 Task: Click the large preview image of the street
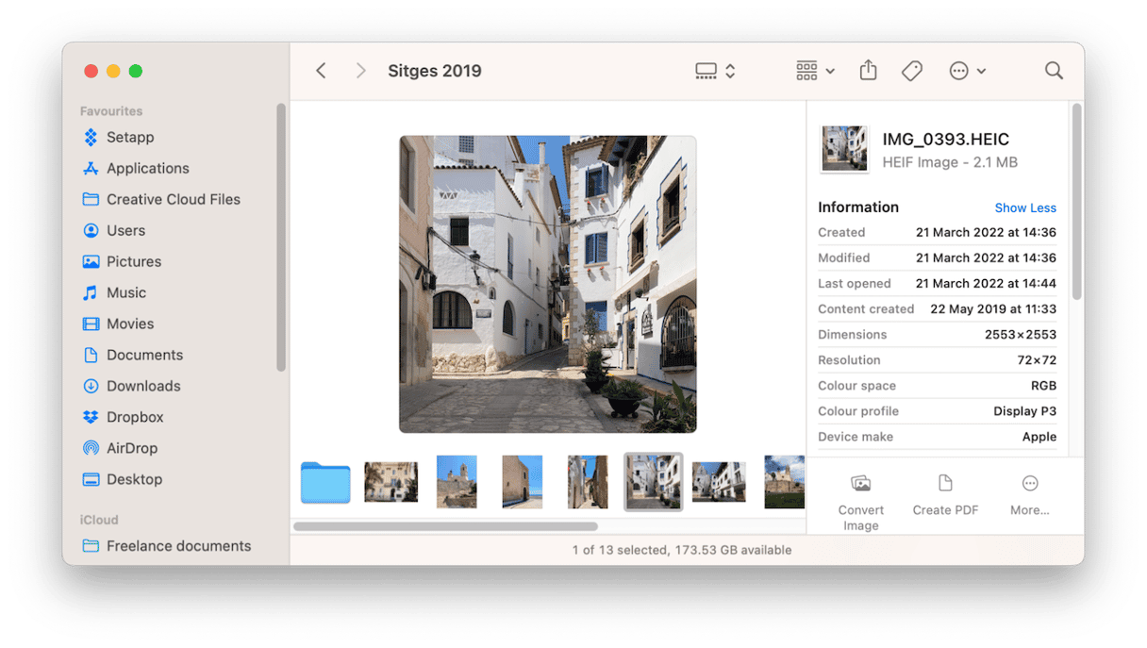click(x=547, y=284)
